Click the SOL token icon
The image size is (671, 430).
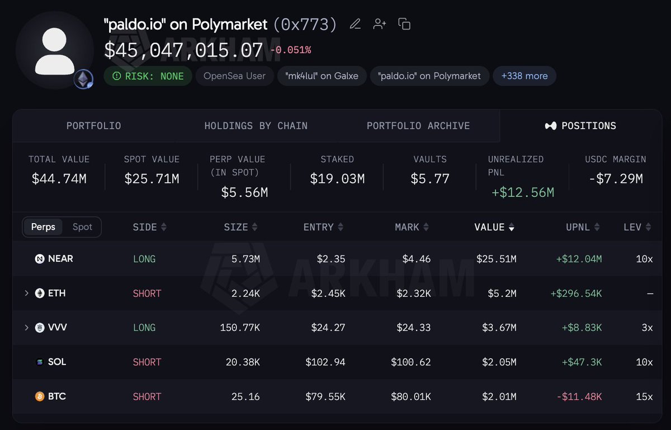tap(40, 362)
